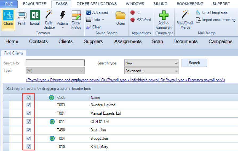Clear the saved search
The height and width of the screenshot is (151, 238).
point(93,27)
